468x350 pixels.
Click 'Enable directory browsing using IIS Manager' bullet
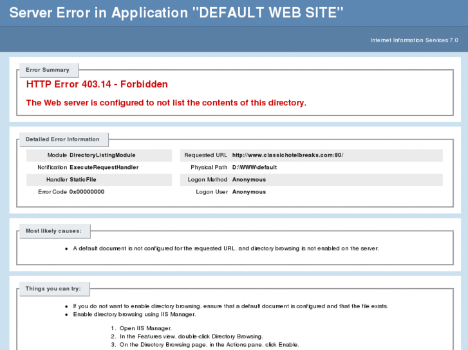coord(135,314)
